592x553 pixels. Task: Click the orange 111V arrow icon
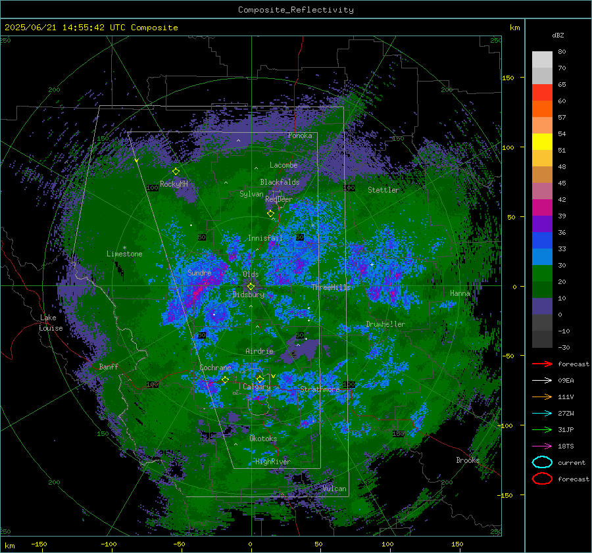(542, 397)
